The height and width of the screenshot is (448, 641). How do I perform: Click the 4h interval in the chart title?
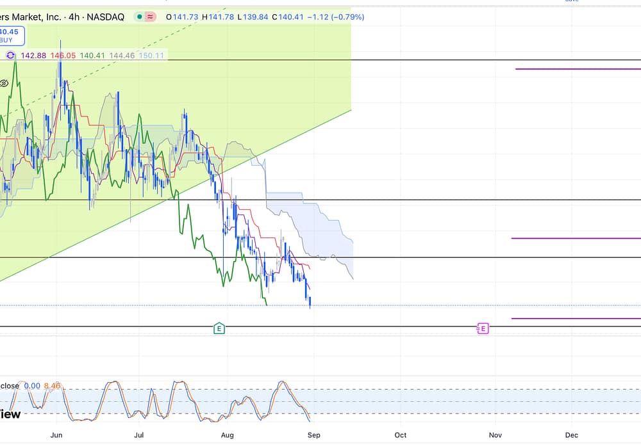pyautogui.click(x=72, y=17)
